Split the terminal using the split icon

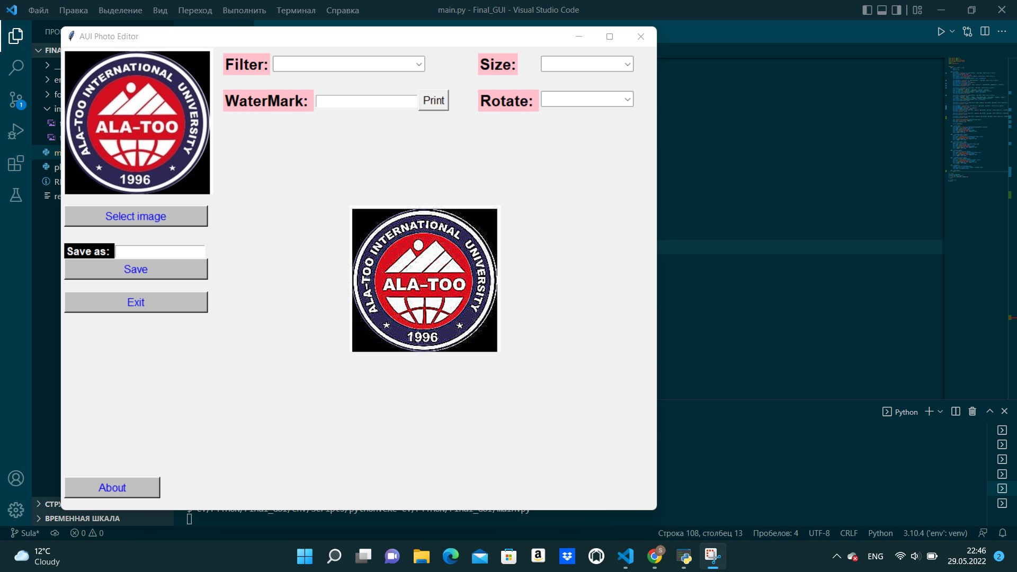(x=956, y=412)
